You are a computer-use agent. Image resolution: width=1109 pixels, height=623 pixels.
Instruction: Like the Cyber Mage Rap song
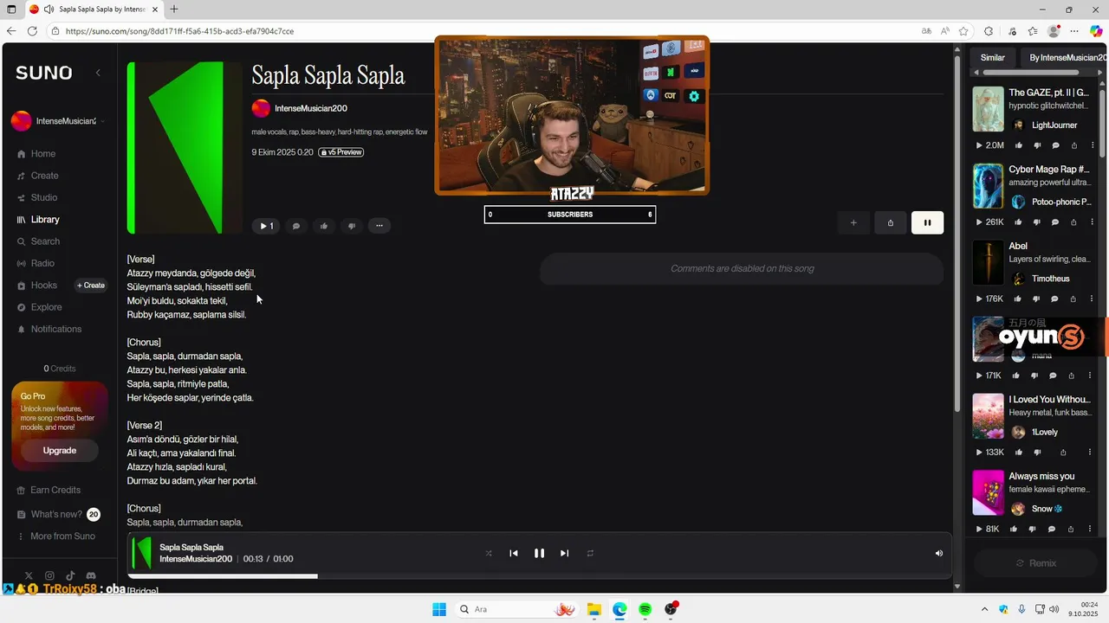pos(1019,222)
